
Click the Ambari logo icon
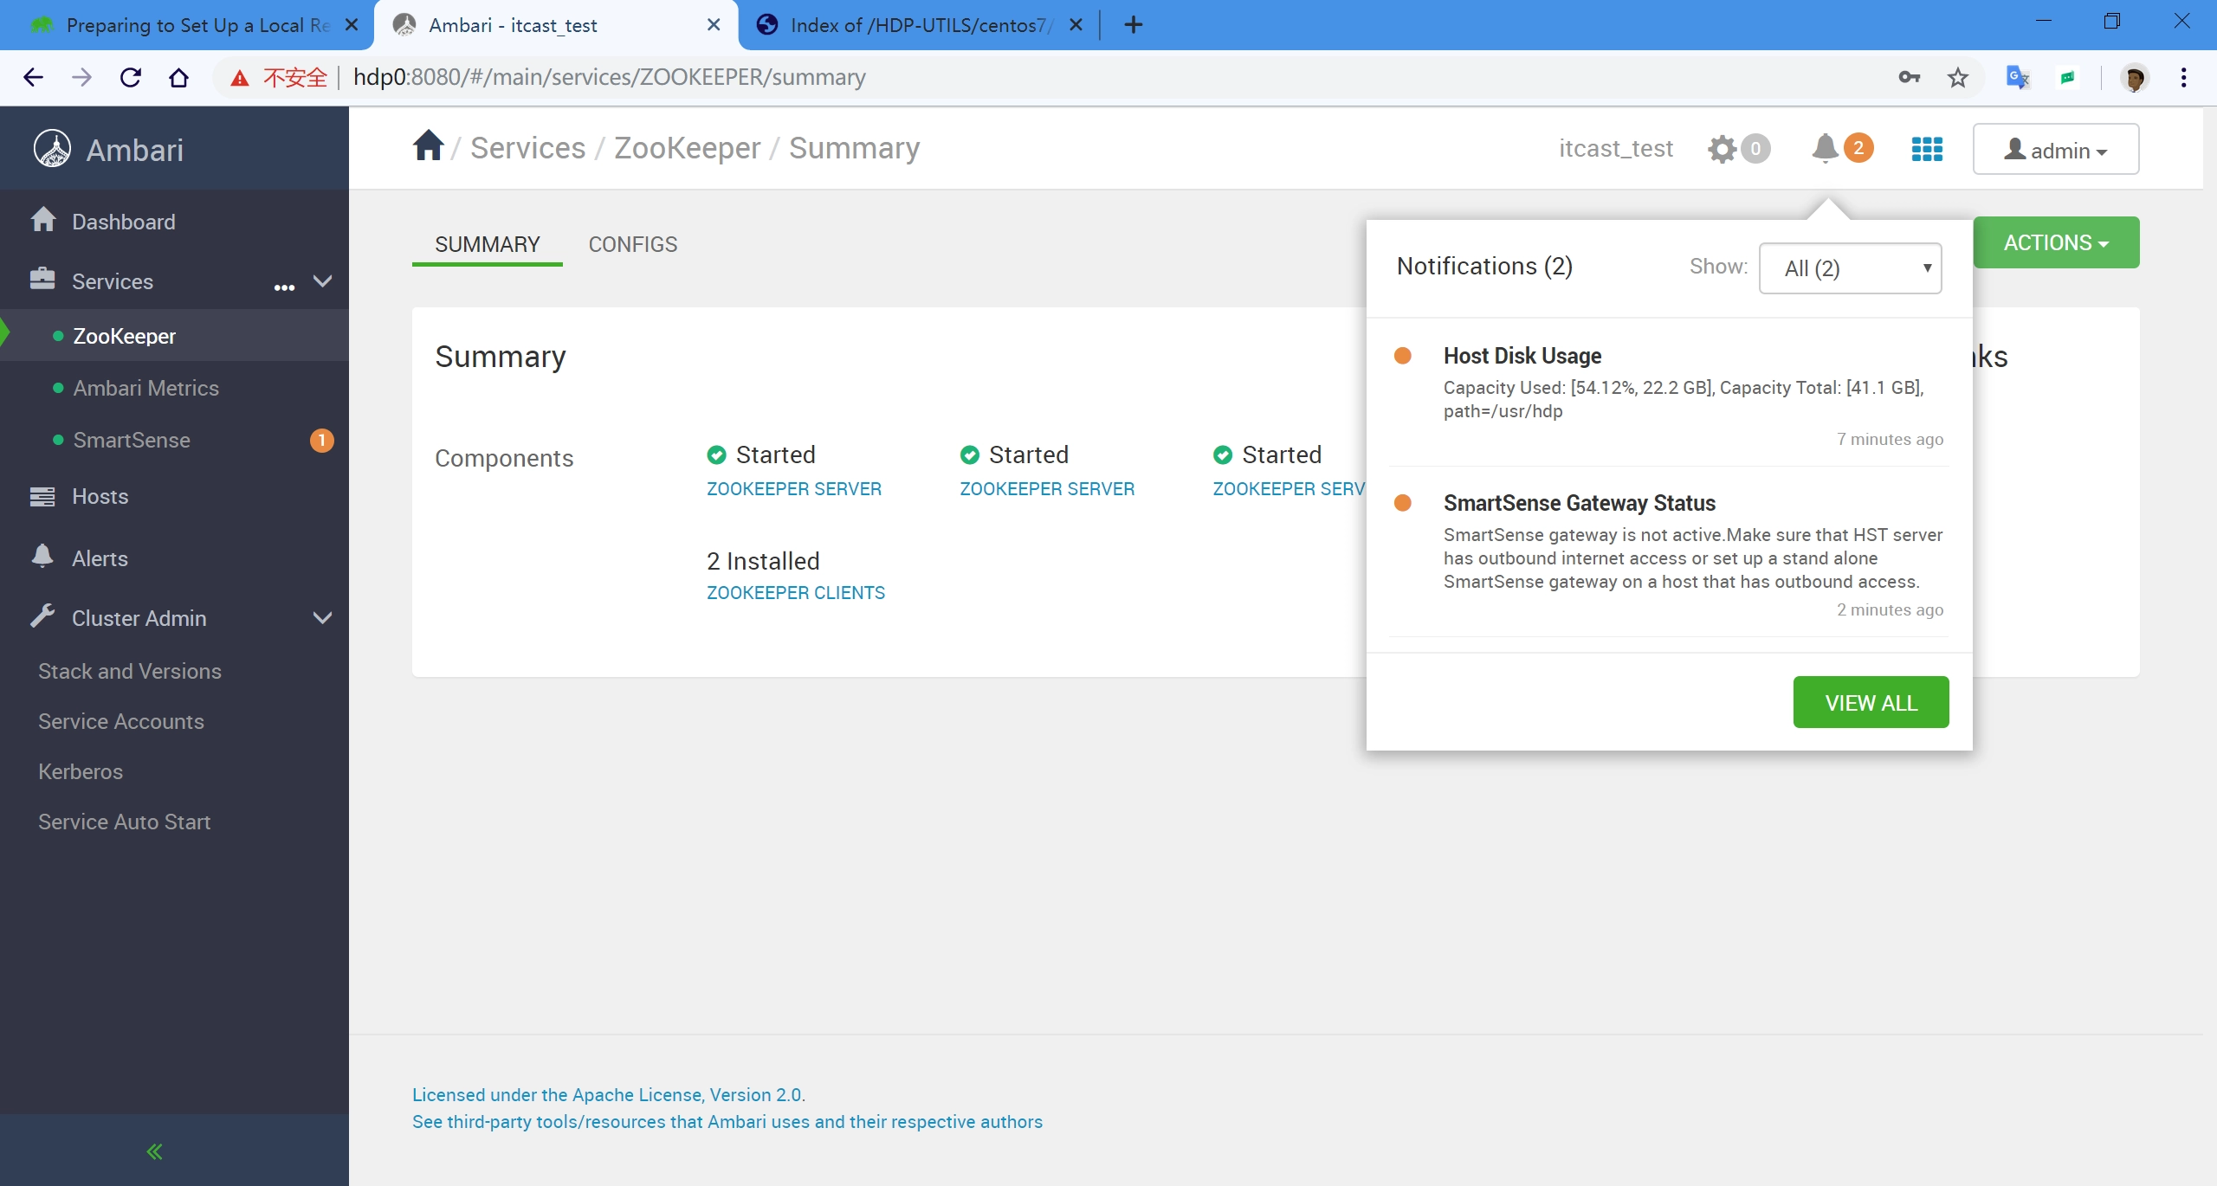click(52, 149)
